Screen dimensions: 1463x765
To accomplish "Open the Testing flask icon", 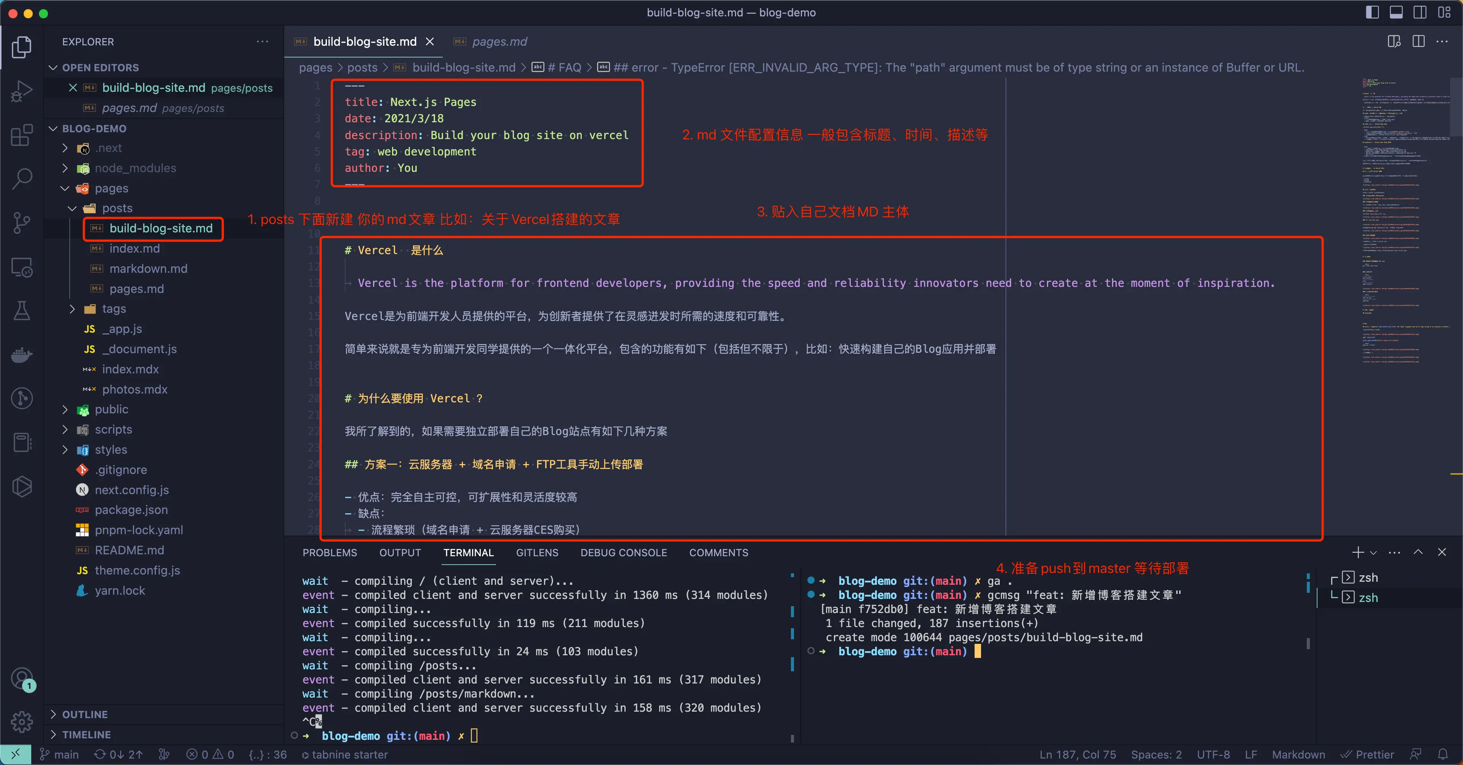I will 22,310.
